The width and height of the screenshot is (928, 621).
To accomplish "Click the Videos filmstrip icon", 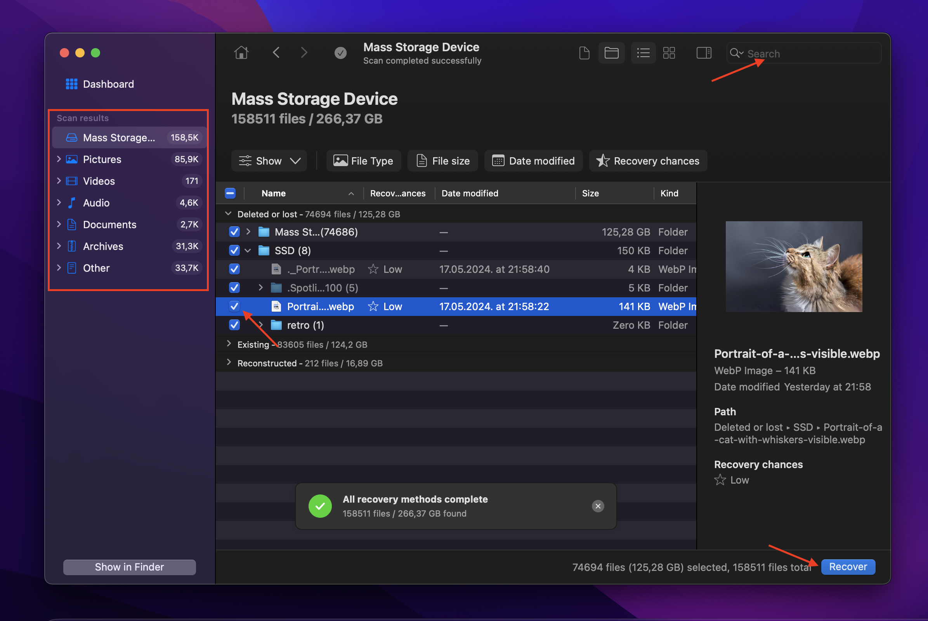I will (72, 181).
